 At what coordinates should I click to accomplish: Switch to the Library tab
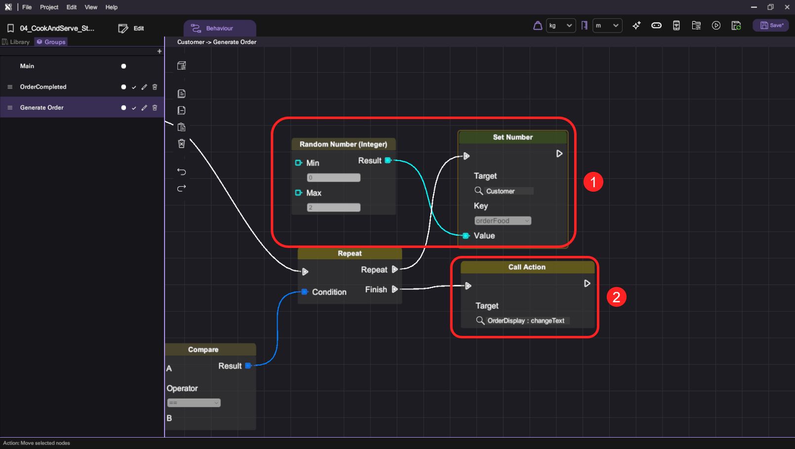click(x=16, y=42)
